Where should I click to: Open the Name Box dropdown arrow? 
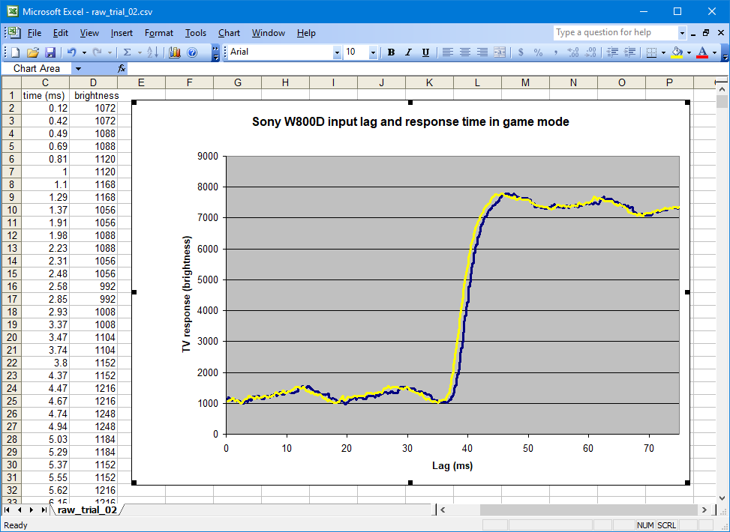pos(78,68)
